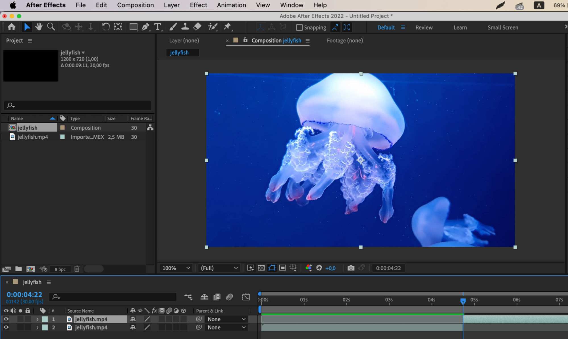Select the Hand tool
This screenshot has width=568, height=339.
[x=39, y=27]
